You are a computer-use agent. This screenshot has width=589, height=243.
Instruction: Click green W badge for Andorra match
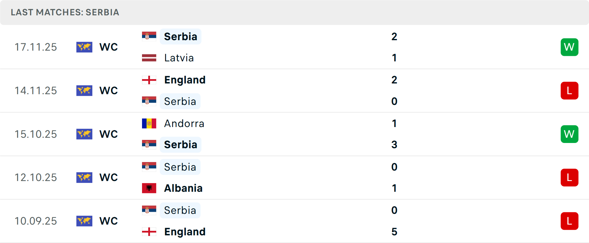(569, 134)
